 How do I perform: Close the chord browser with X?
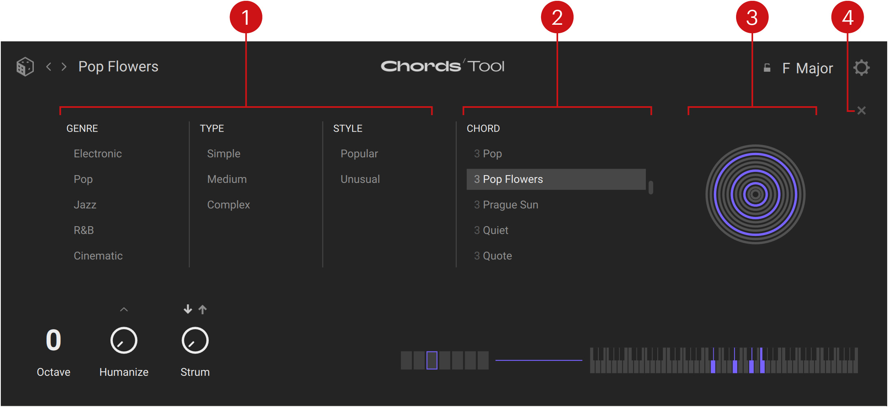click(x=861, y=111)
